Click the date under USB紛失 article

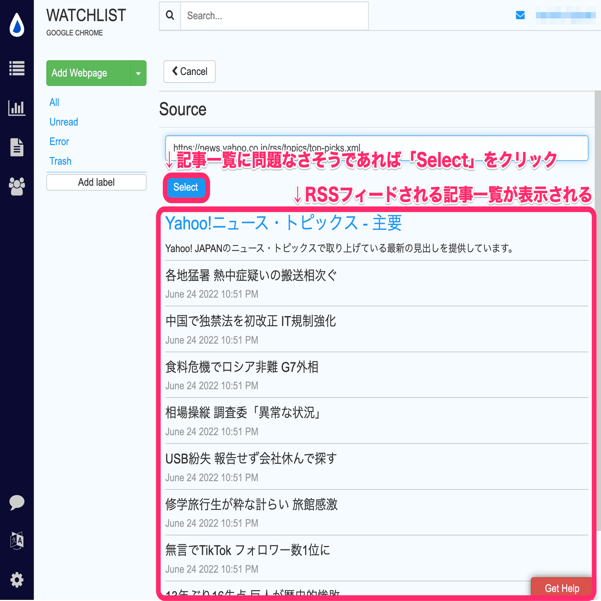tap(212, 478)
